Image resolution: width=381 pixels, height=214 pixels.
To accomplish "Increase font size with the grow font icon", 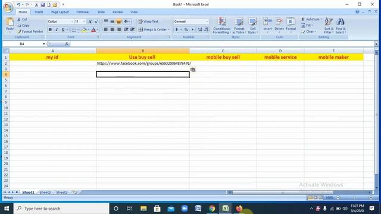I will point(90,21).
